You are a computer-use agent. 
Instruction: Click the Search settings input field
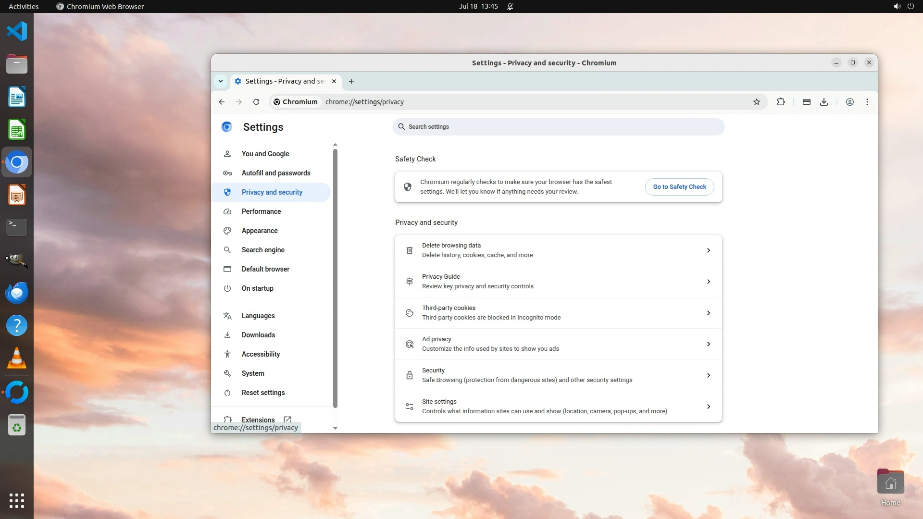558,127
